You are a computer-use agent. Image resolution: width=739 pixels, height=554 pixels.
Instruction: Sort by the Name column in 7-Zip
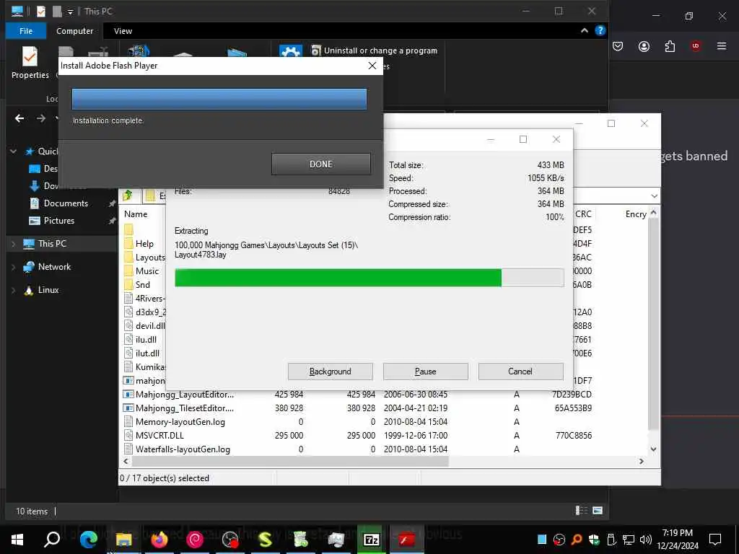click(136, 214)
